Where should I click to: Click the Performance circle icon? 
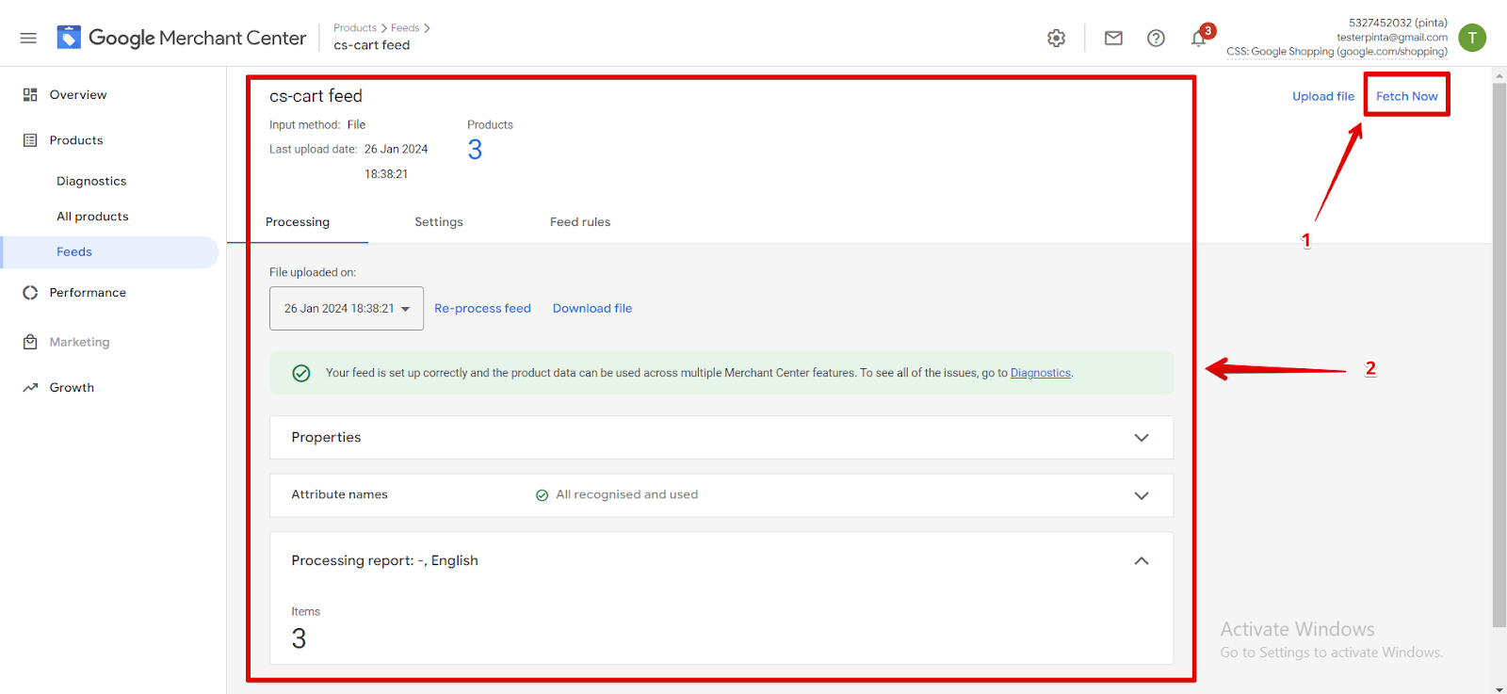tap(30, 293)
